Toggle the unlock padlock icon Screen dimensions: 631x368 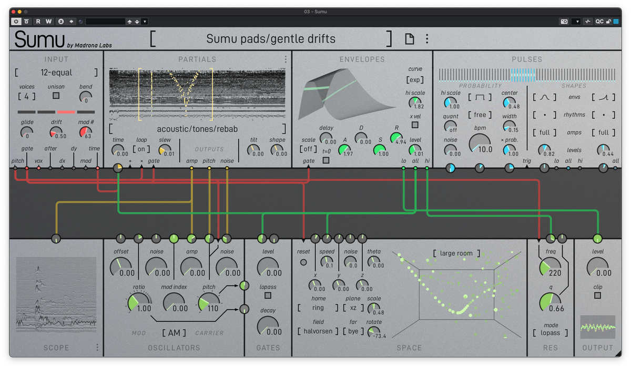click(608, 22)
